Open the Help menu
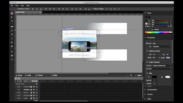 (28, 5)
